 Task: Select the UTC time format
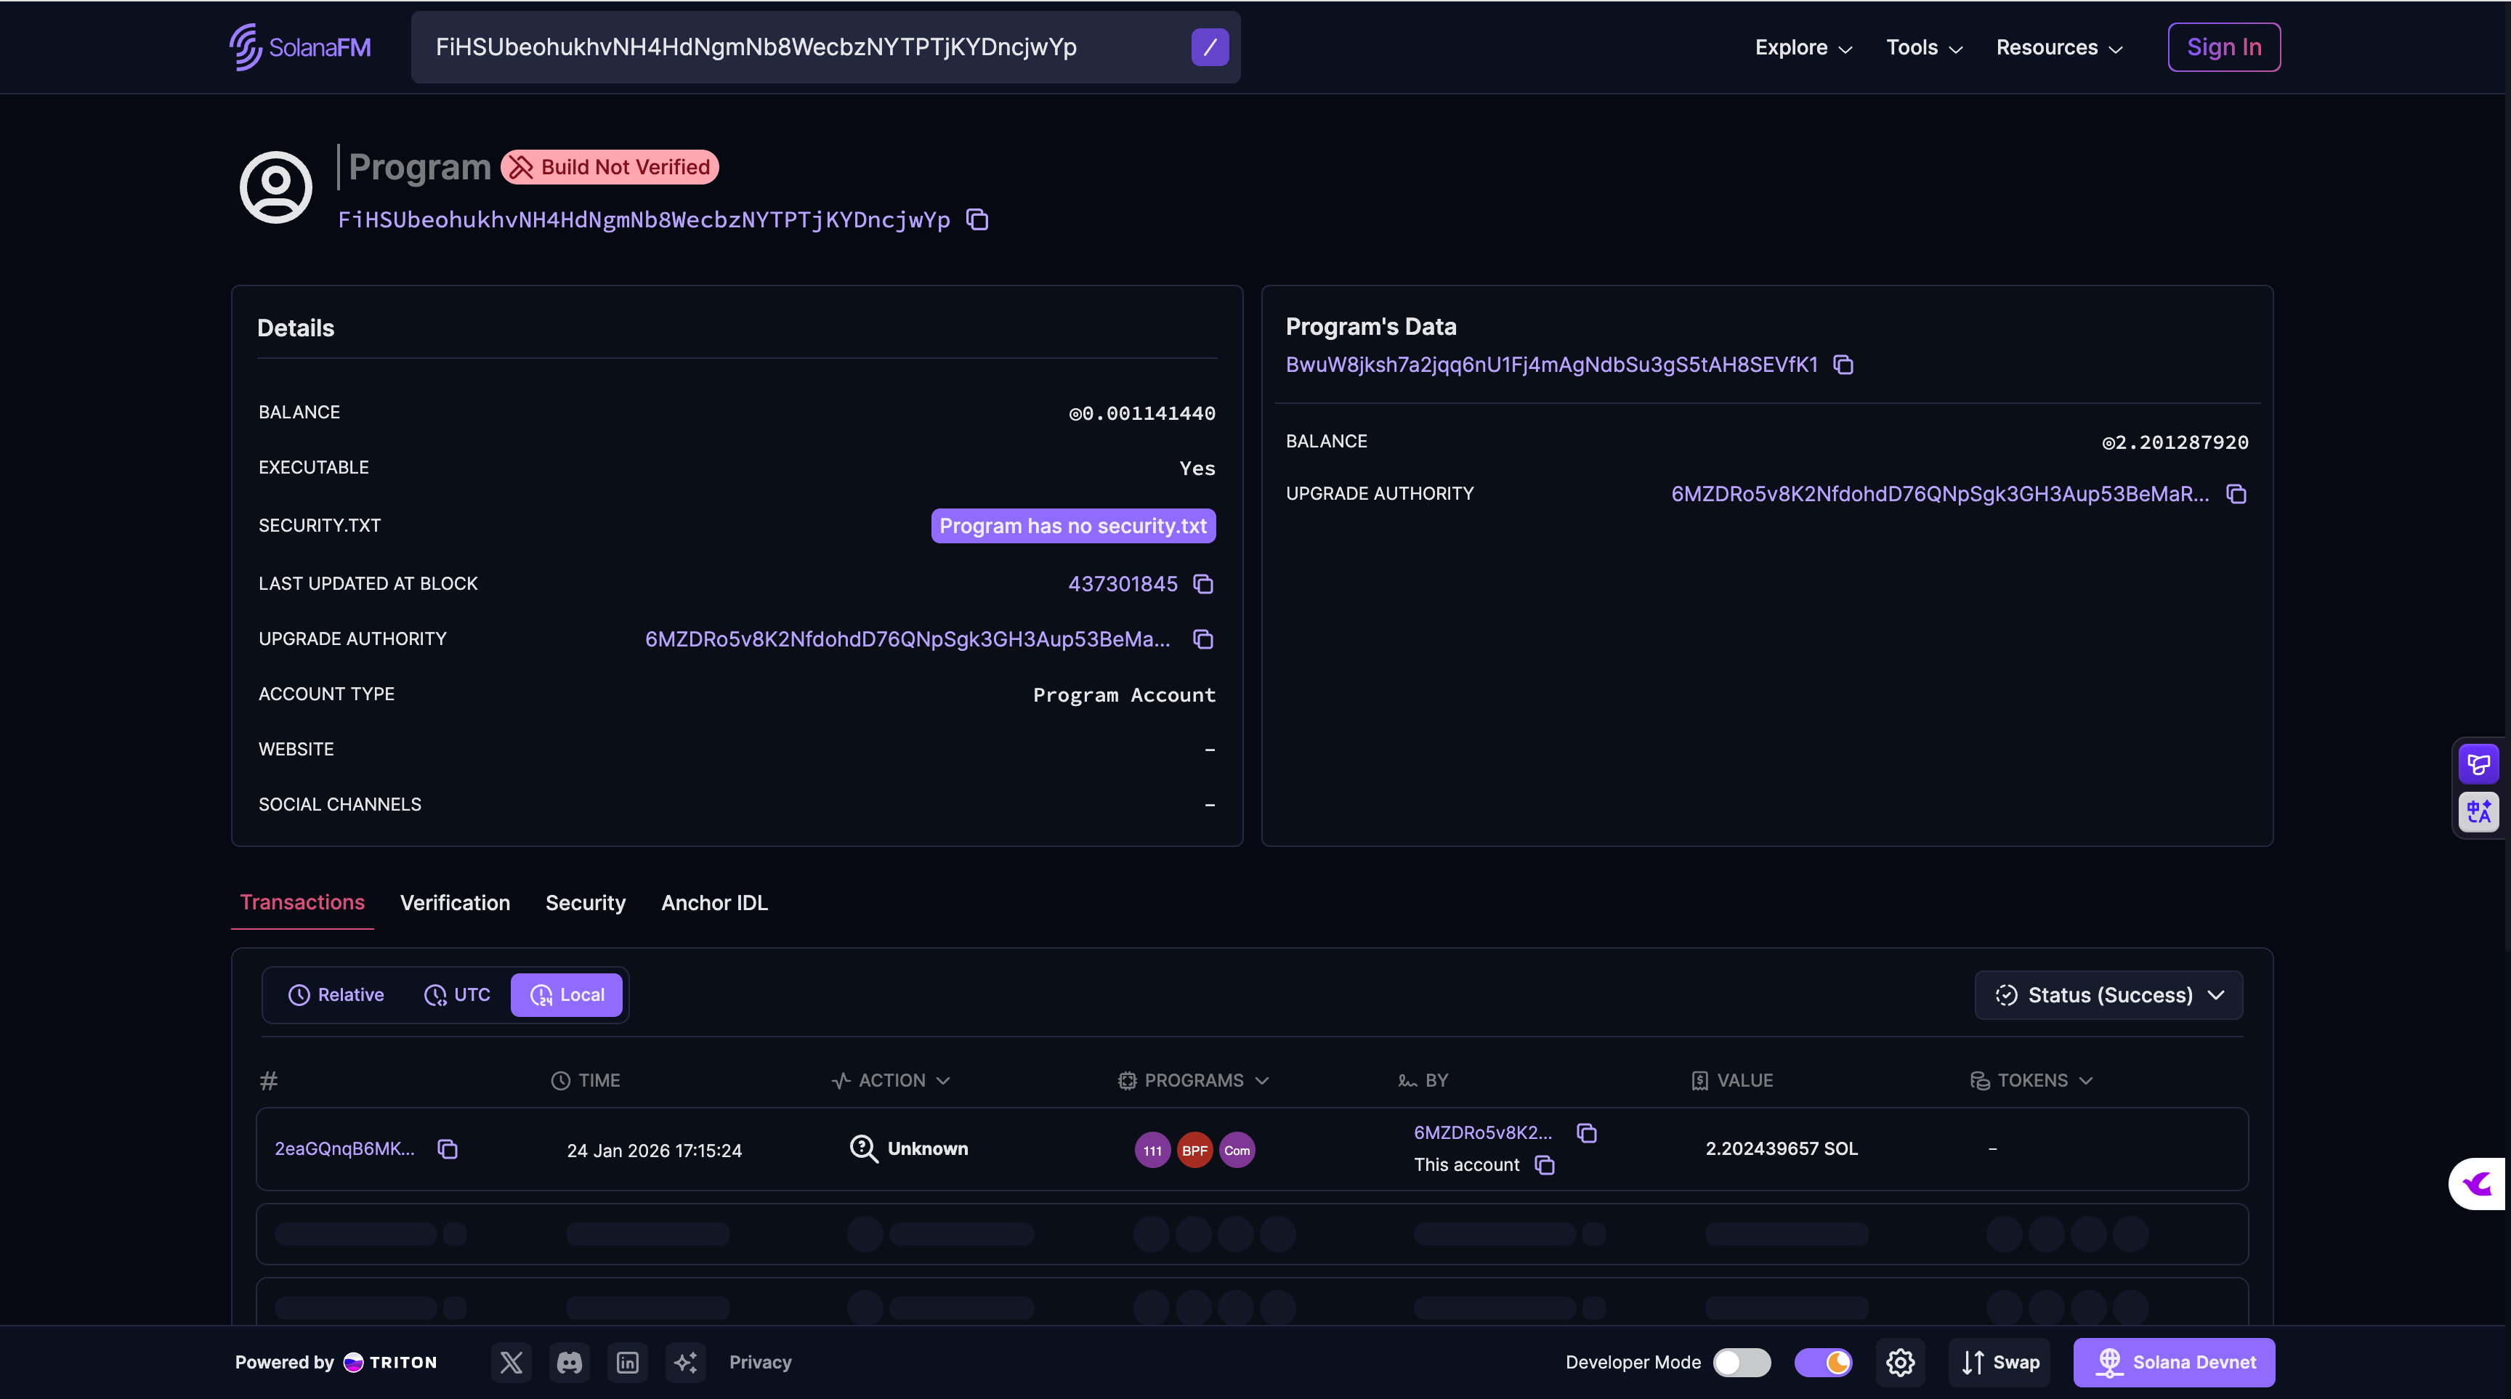[x=457, y=994]
